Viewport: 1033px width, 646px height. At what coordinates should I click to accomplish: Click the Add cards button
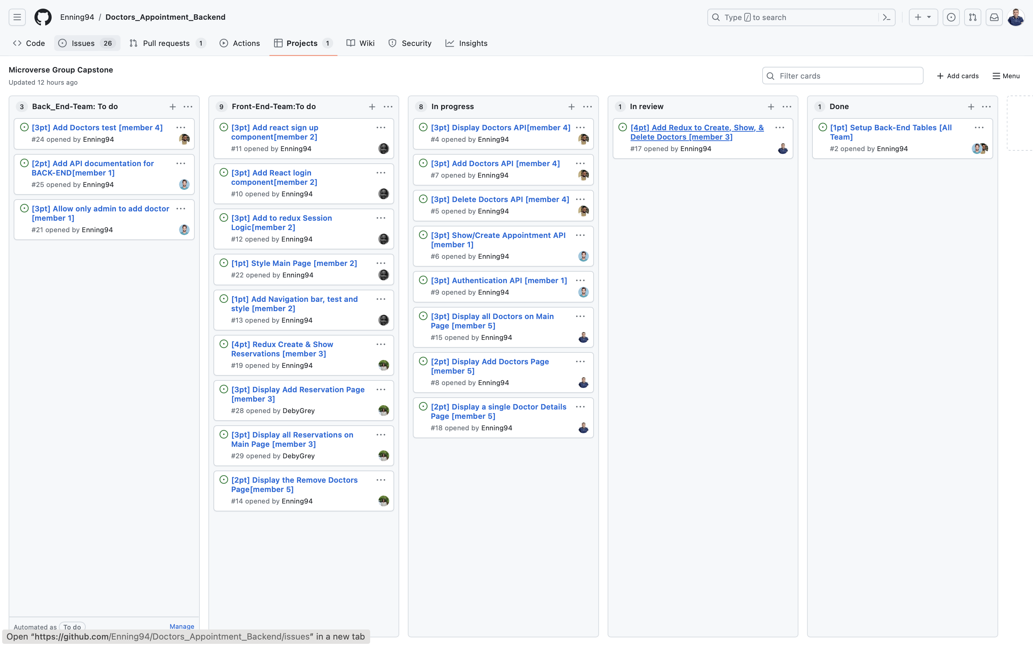957,76
